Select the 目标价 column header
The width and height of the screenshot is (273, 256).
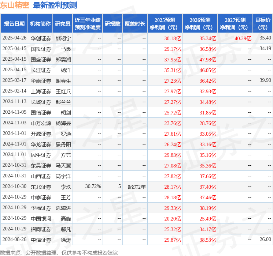(x=262, y=24)
